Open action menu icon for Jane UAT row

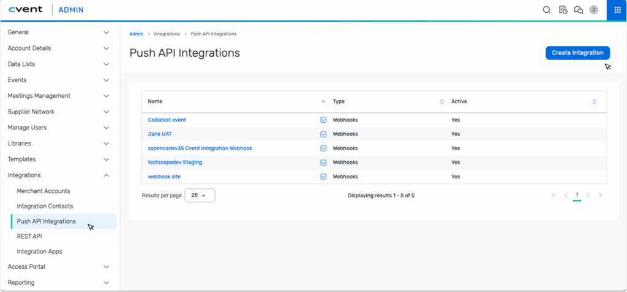tap(323, 134)
